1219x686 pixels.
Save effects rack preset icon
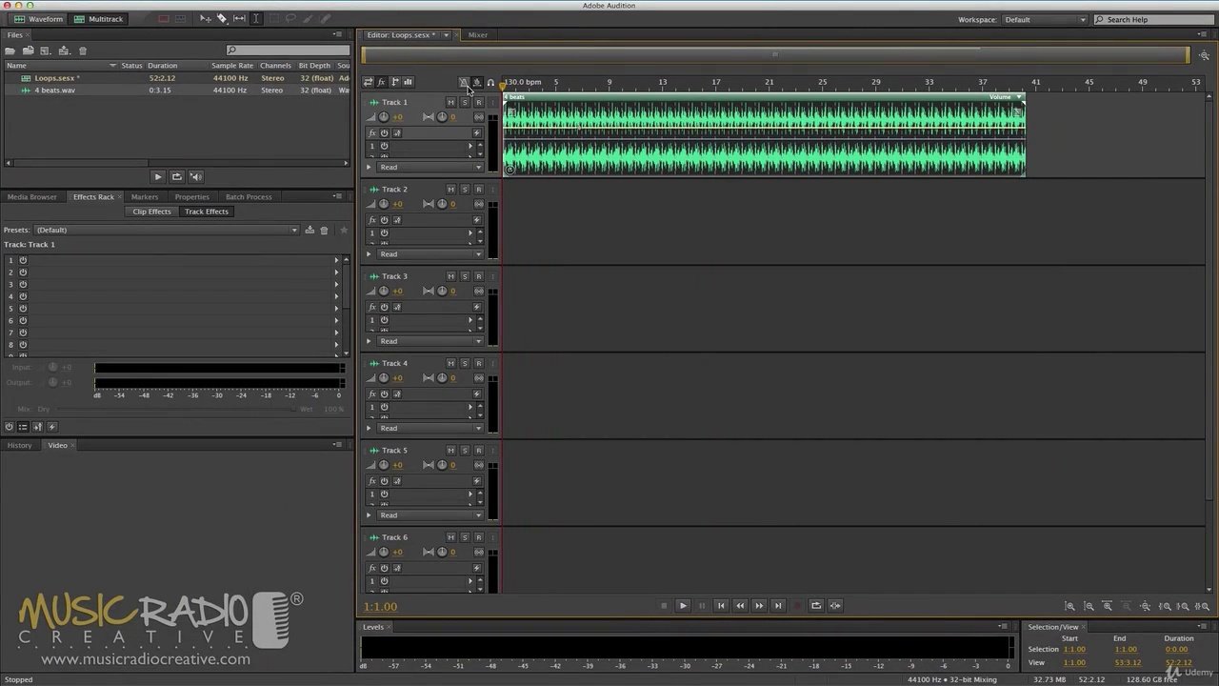(x=310, y=230)
